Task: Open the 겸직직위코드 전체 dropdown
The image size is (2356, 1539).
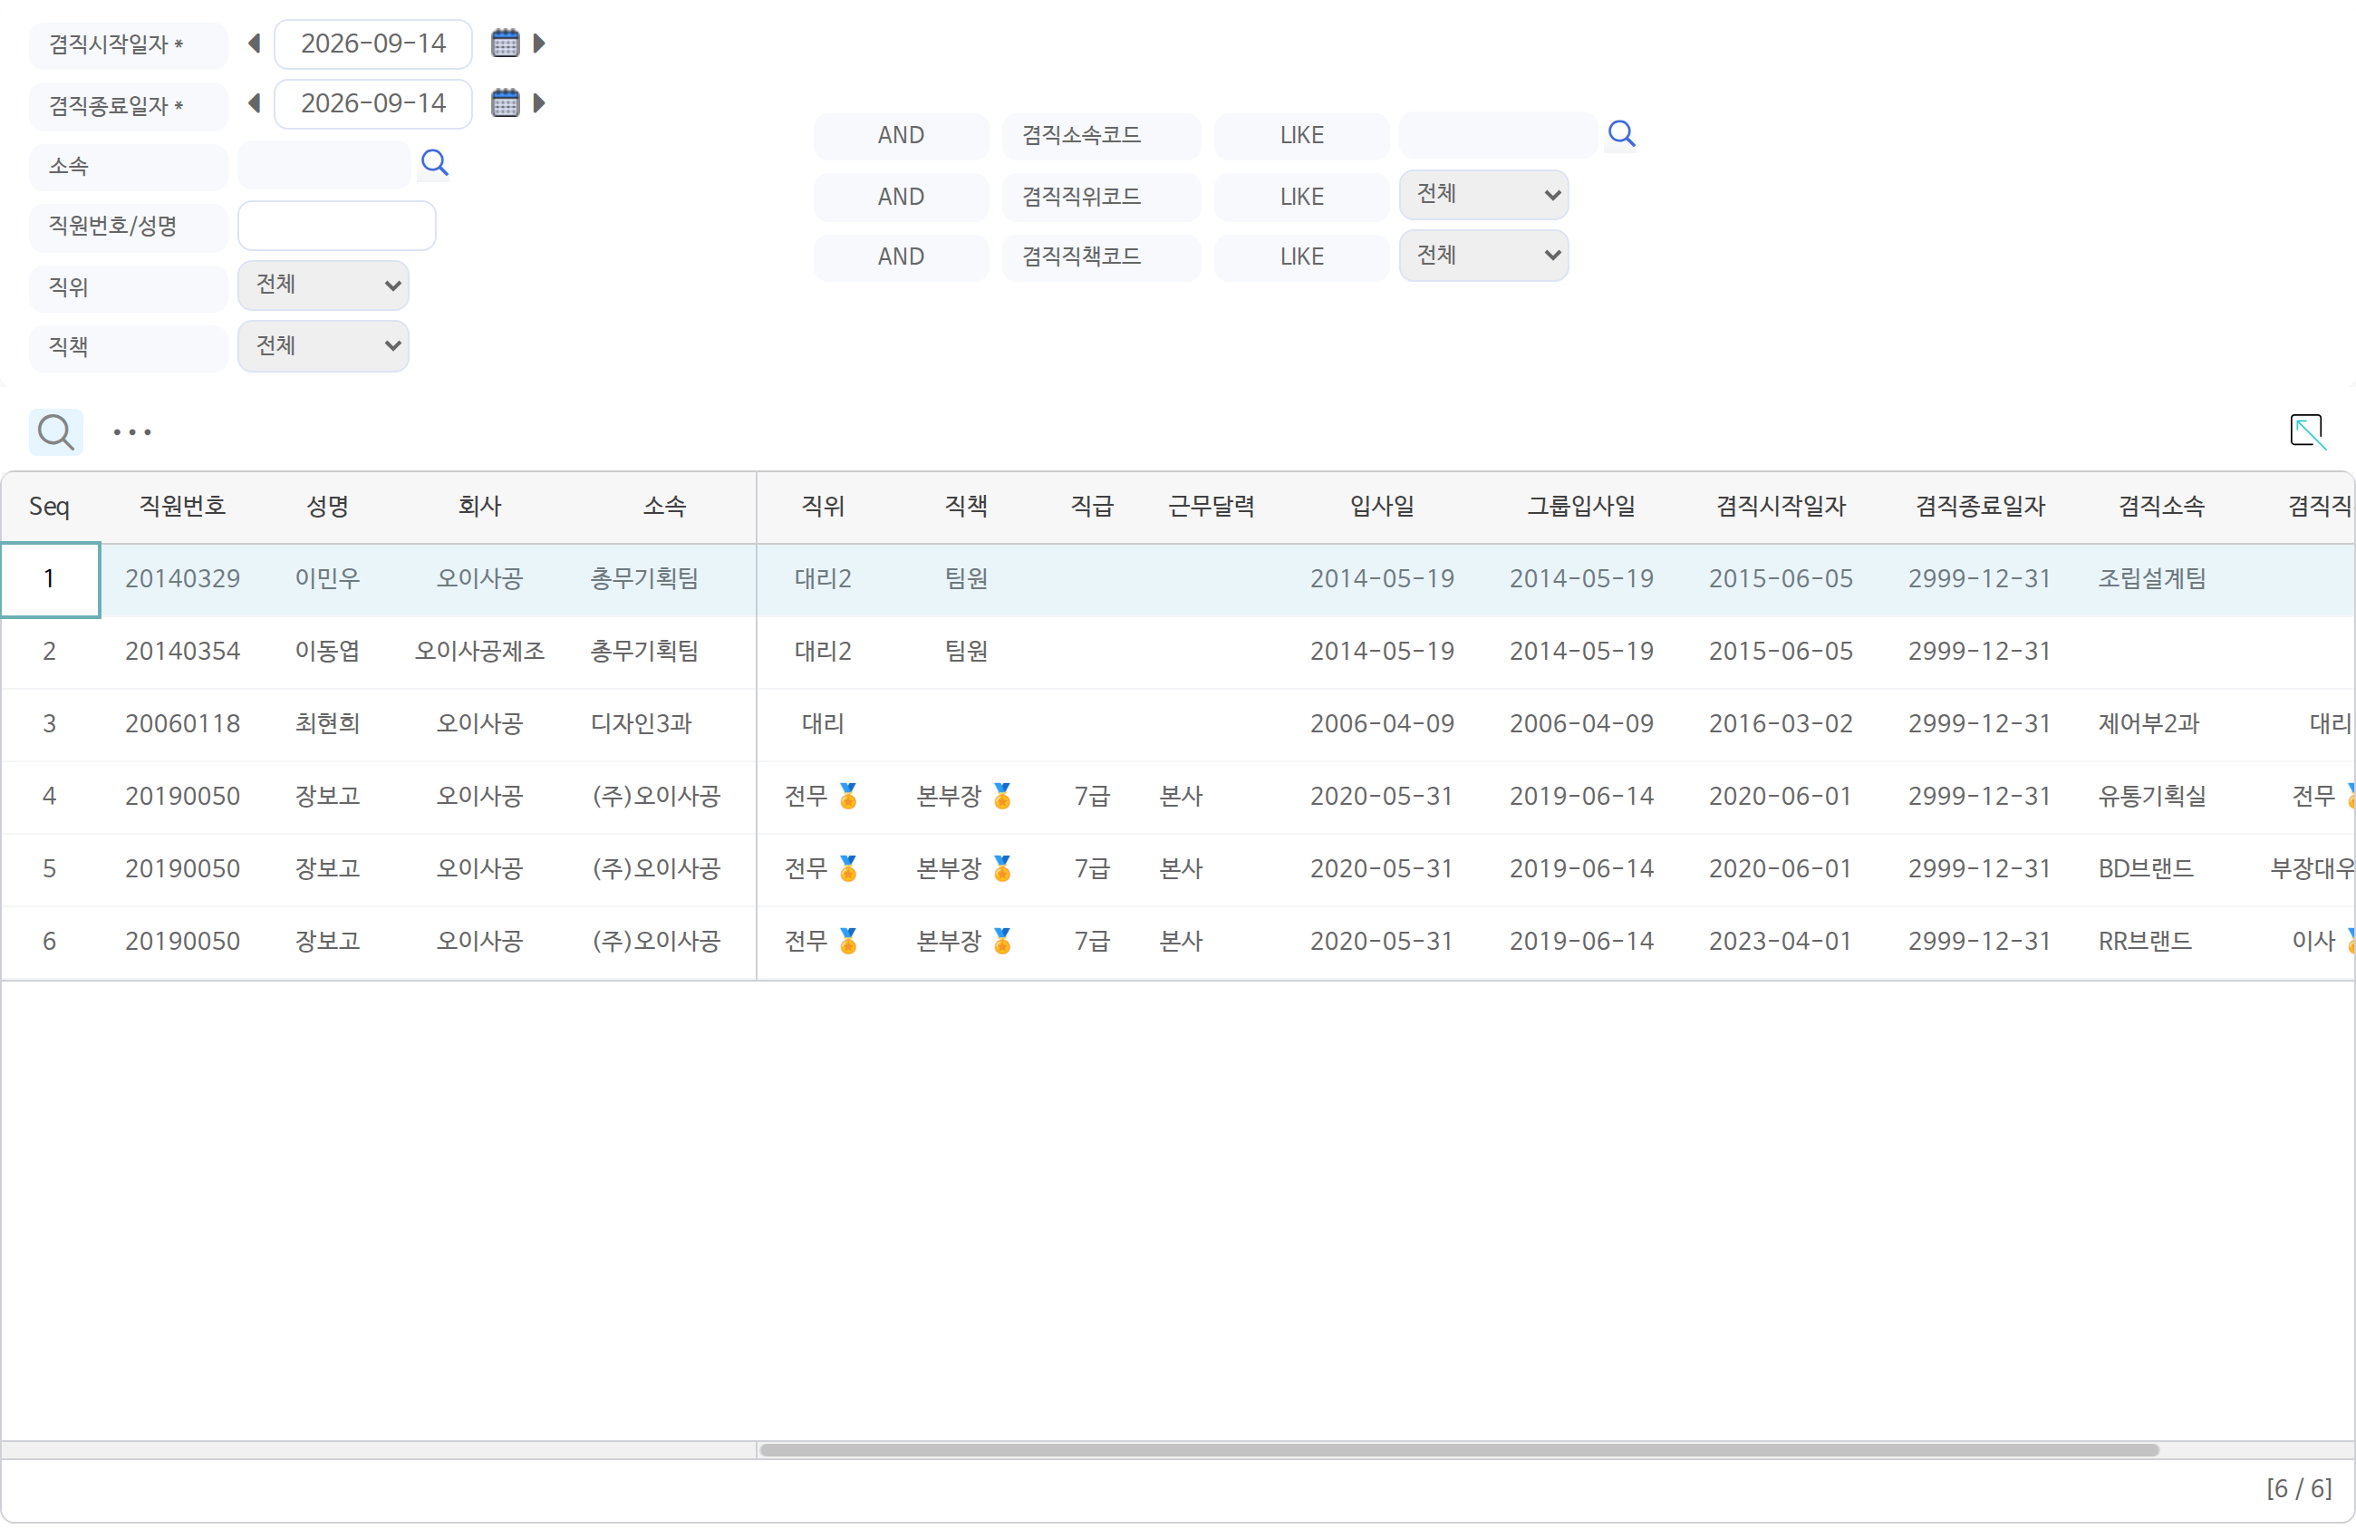Action: (1484, 194)
